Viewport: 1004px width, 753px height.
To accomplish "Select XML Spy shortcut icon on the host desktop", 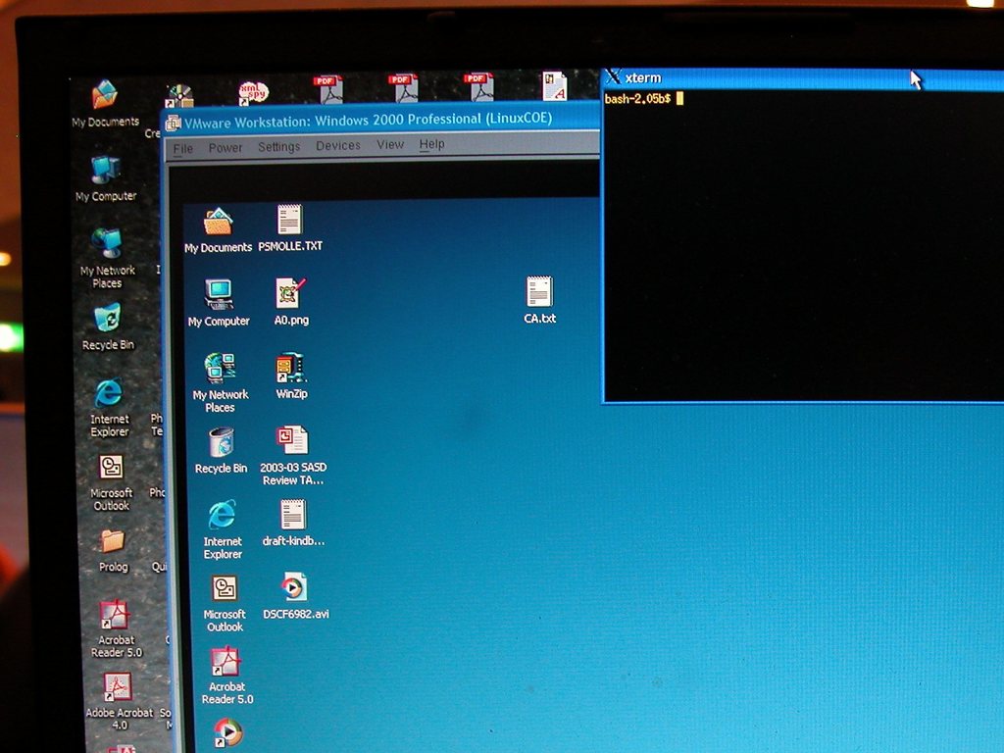I will tap(253, 92).
